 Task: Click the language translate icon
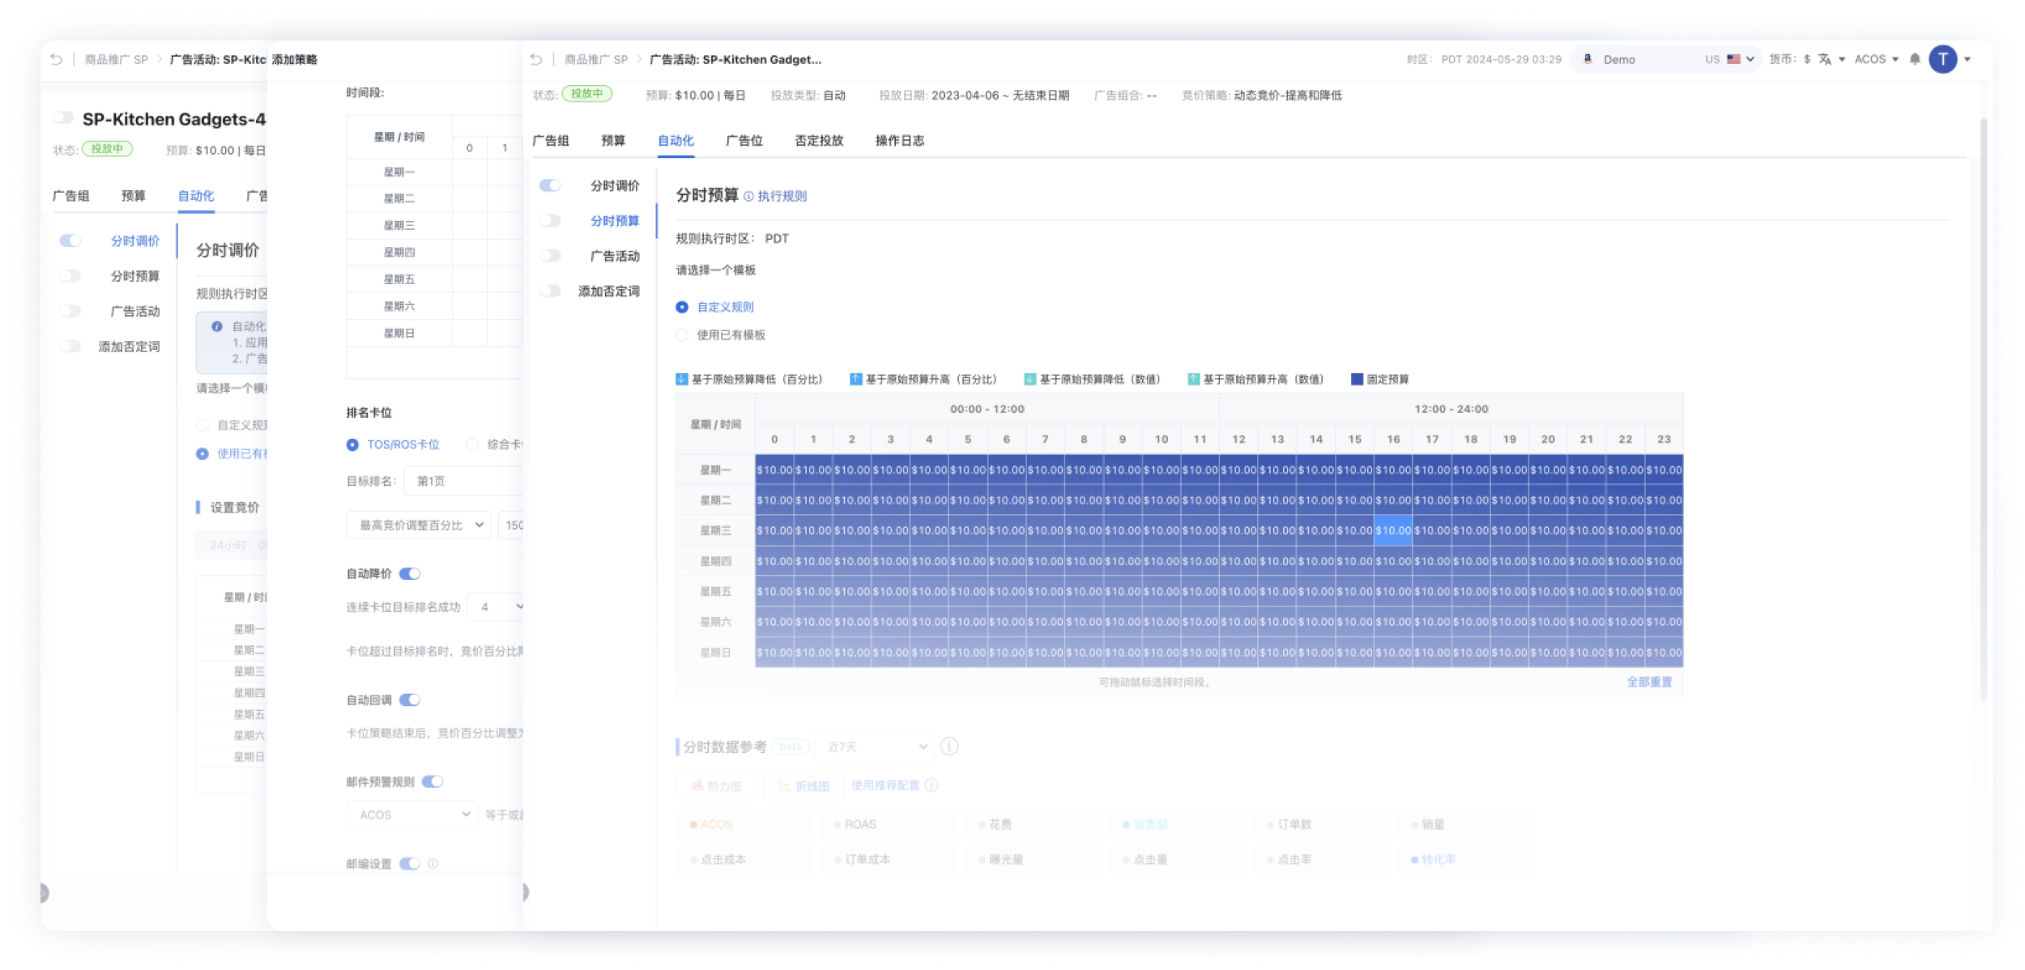[1825, 59]
